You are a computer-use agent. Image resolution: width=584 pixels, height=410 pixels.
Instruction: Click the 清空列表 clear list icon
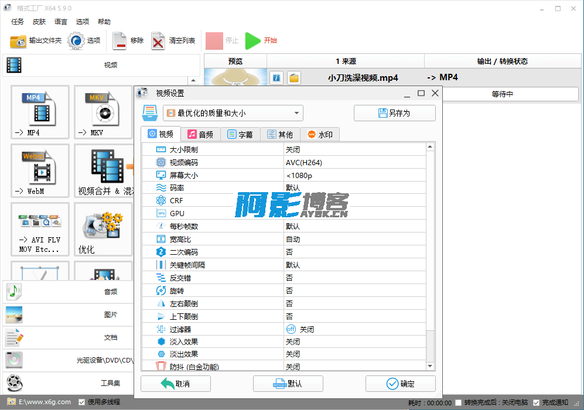[158, 40]
